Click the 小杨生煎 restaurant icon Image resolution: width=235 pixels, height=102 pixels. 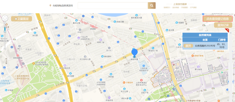[x=124, y=82]
